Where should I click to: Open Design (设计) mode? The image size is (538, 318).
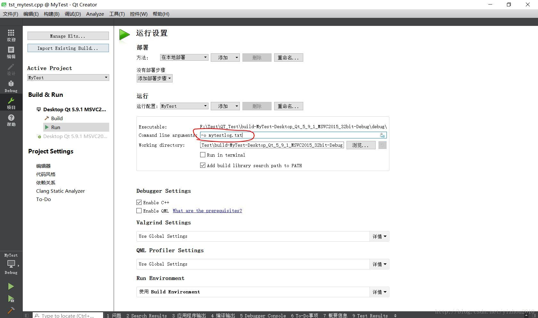tap(11, 69)
